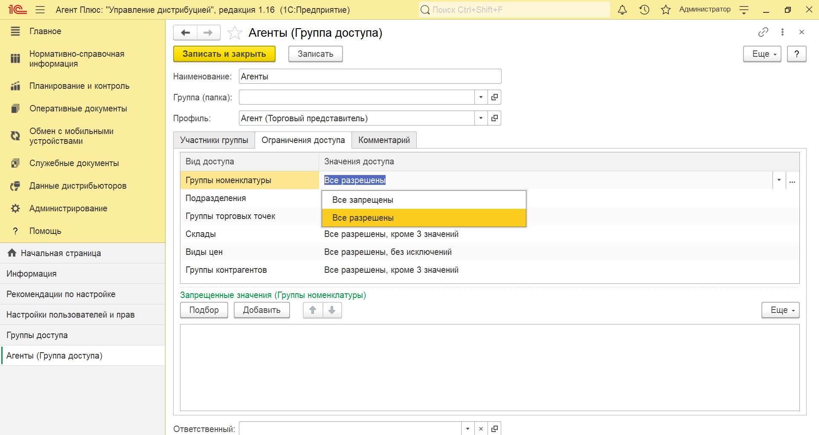This screenshot has width=819, height=435.
Task: Open Данные дистрибьюторов section
Action: 82,186
